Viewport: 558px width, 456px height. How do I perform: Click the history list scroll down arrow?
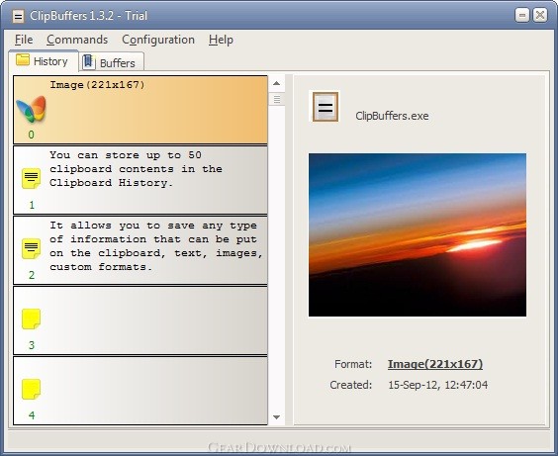(276, 416)
